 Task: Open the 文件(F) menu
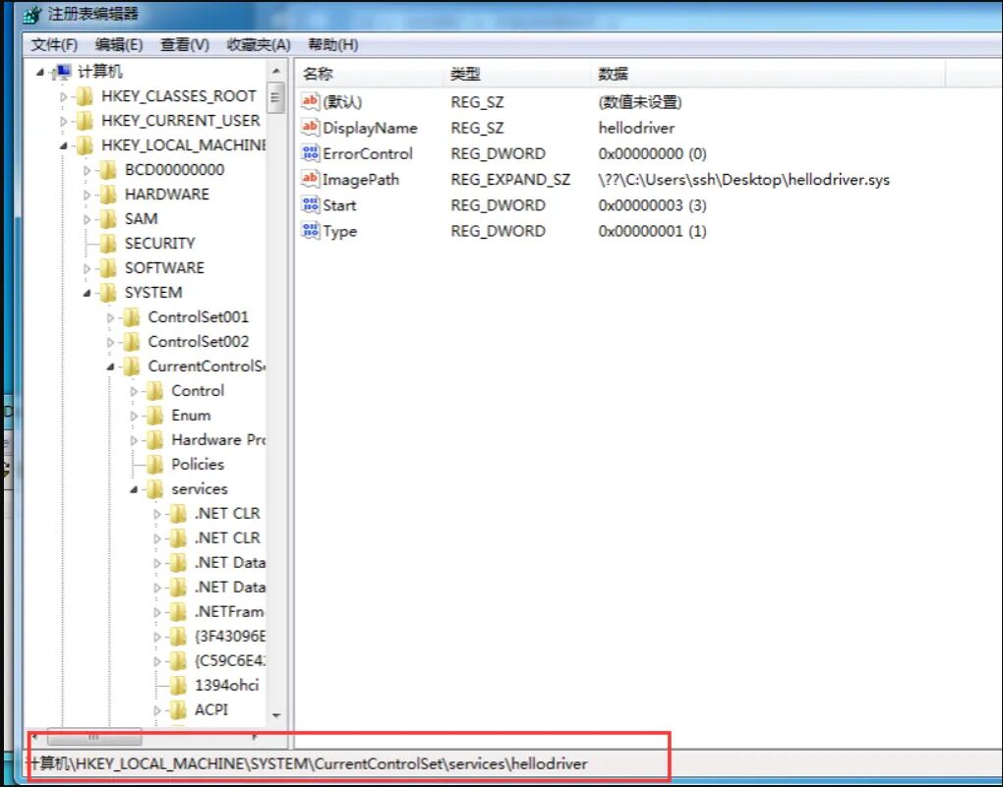(x=54, y=45)
